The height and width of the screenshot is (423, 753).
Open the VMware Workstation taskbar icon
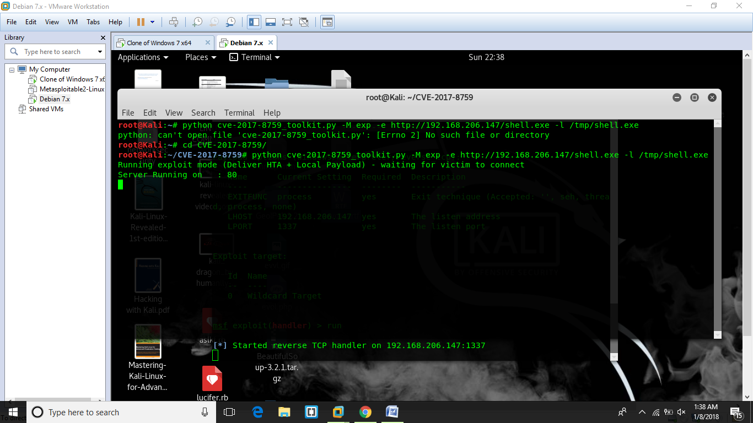pyautogui.click(x=338, y=412)
